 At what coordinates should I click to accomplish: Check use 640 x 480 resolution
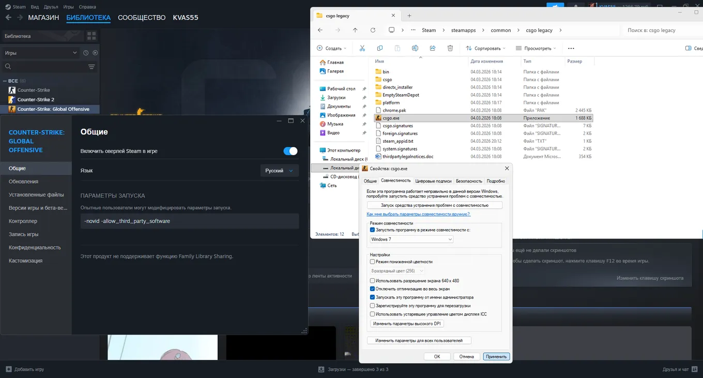(x=373, y=281)
